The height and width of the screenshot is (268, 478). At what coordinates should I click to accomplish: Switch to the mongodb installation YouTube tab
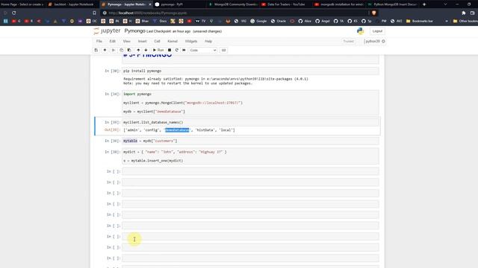[x=338, y=4]
